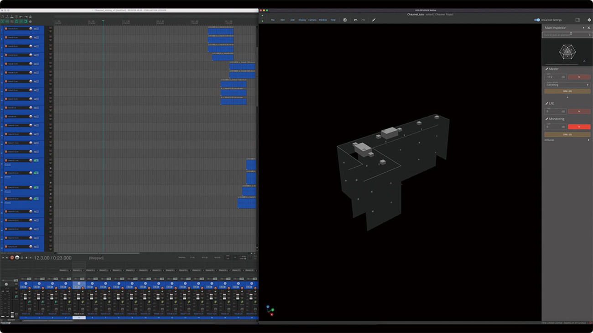Viewport: 593px width, 333px height.
Task: Open the 'Click to pick an element' dropdown
Action: pos(567,35)
